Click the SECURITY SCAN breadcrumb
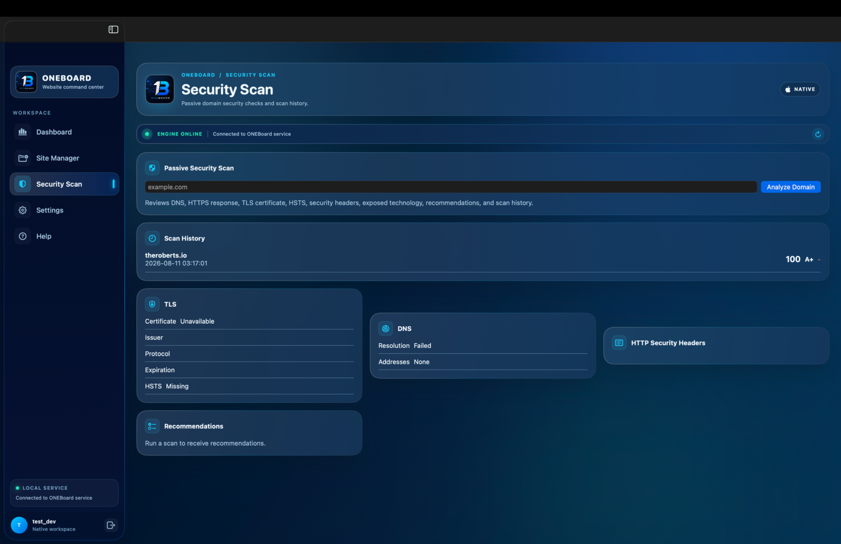This screenshot has height=544, width=841. click(x=250, y=75)
